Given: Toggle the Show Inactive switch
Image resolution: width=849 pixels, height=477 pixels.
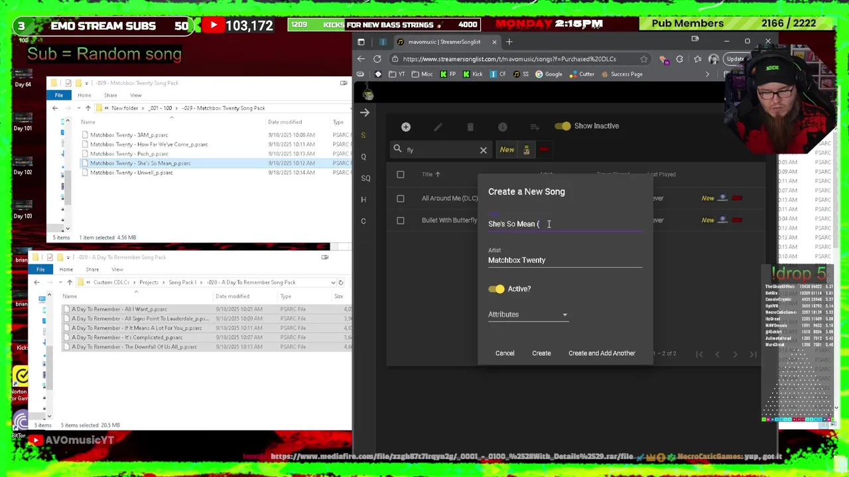Looking at the screenshot, I should (562, 126).
